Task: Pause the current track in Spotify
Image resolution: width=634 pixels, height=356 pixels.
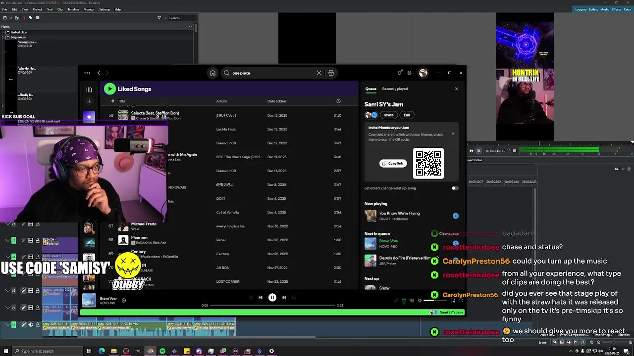Action: pyautogui.click(x=272, y=298)
